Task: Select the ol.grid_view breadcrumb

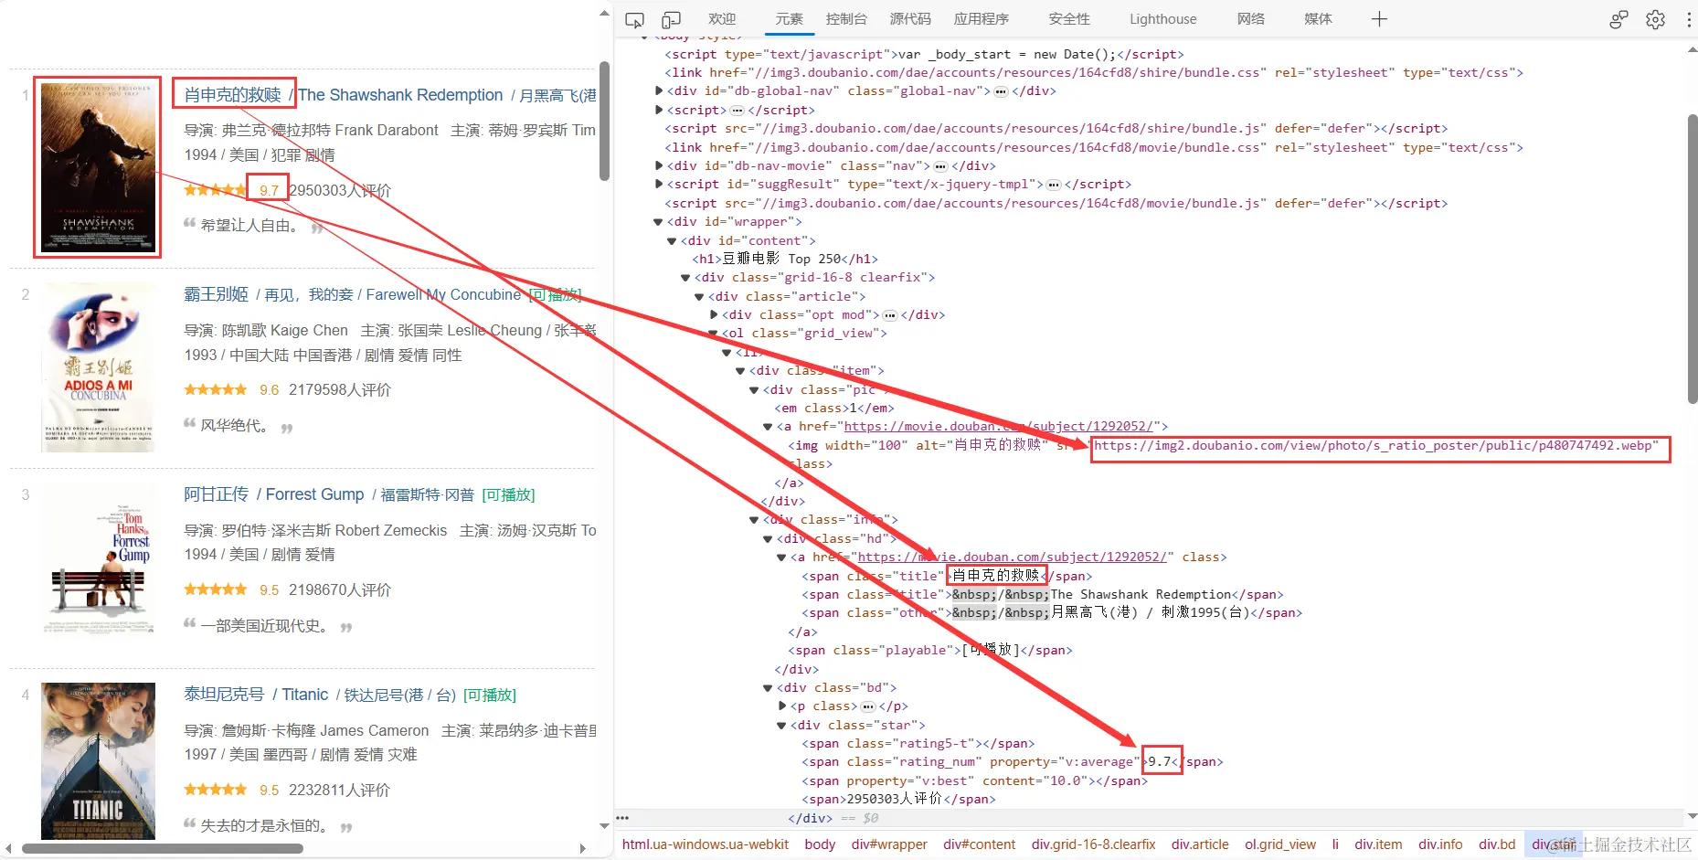Action: [1280, 844]
